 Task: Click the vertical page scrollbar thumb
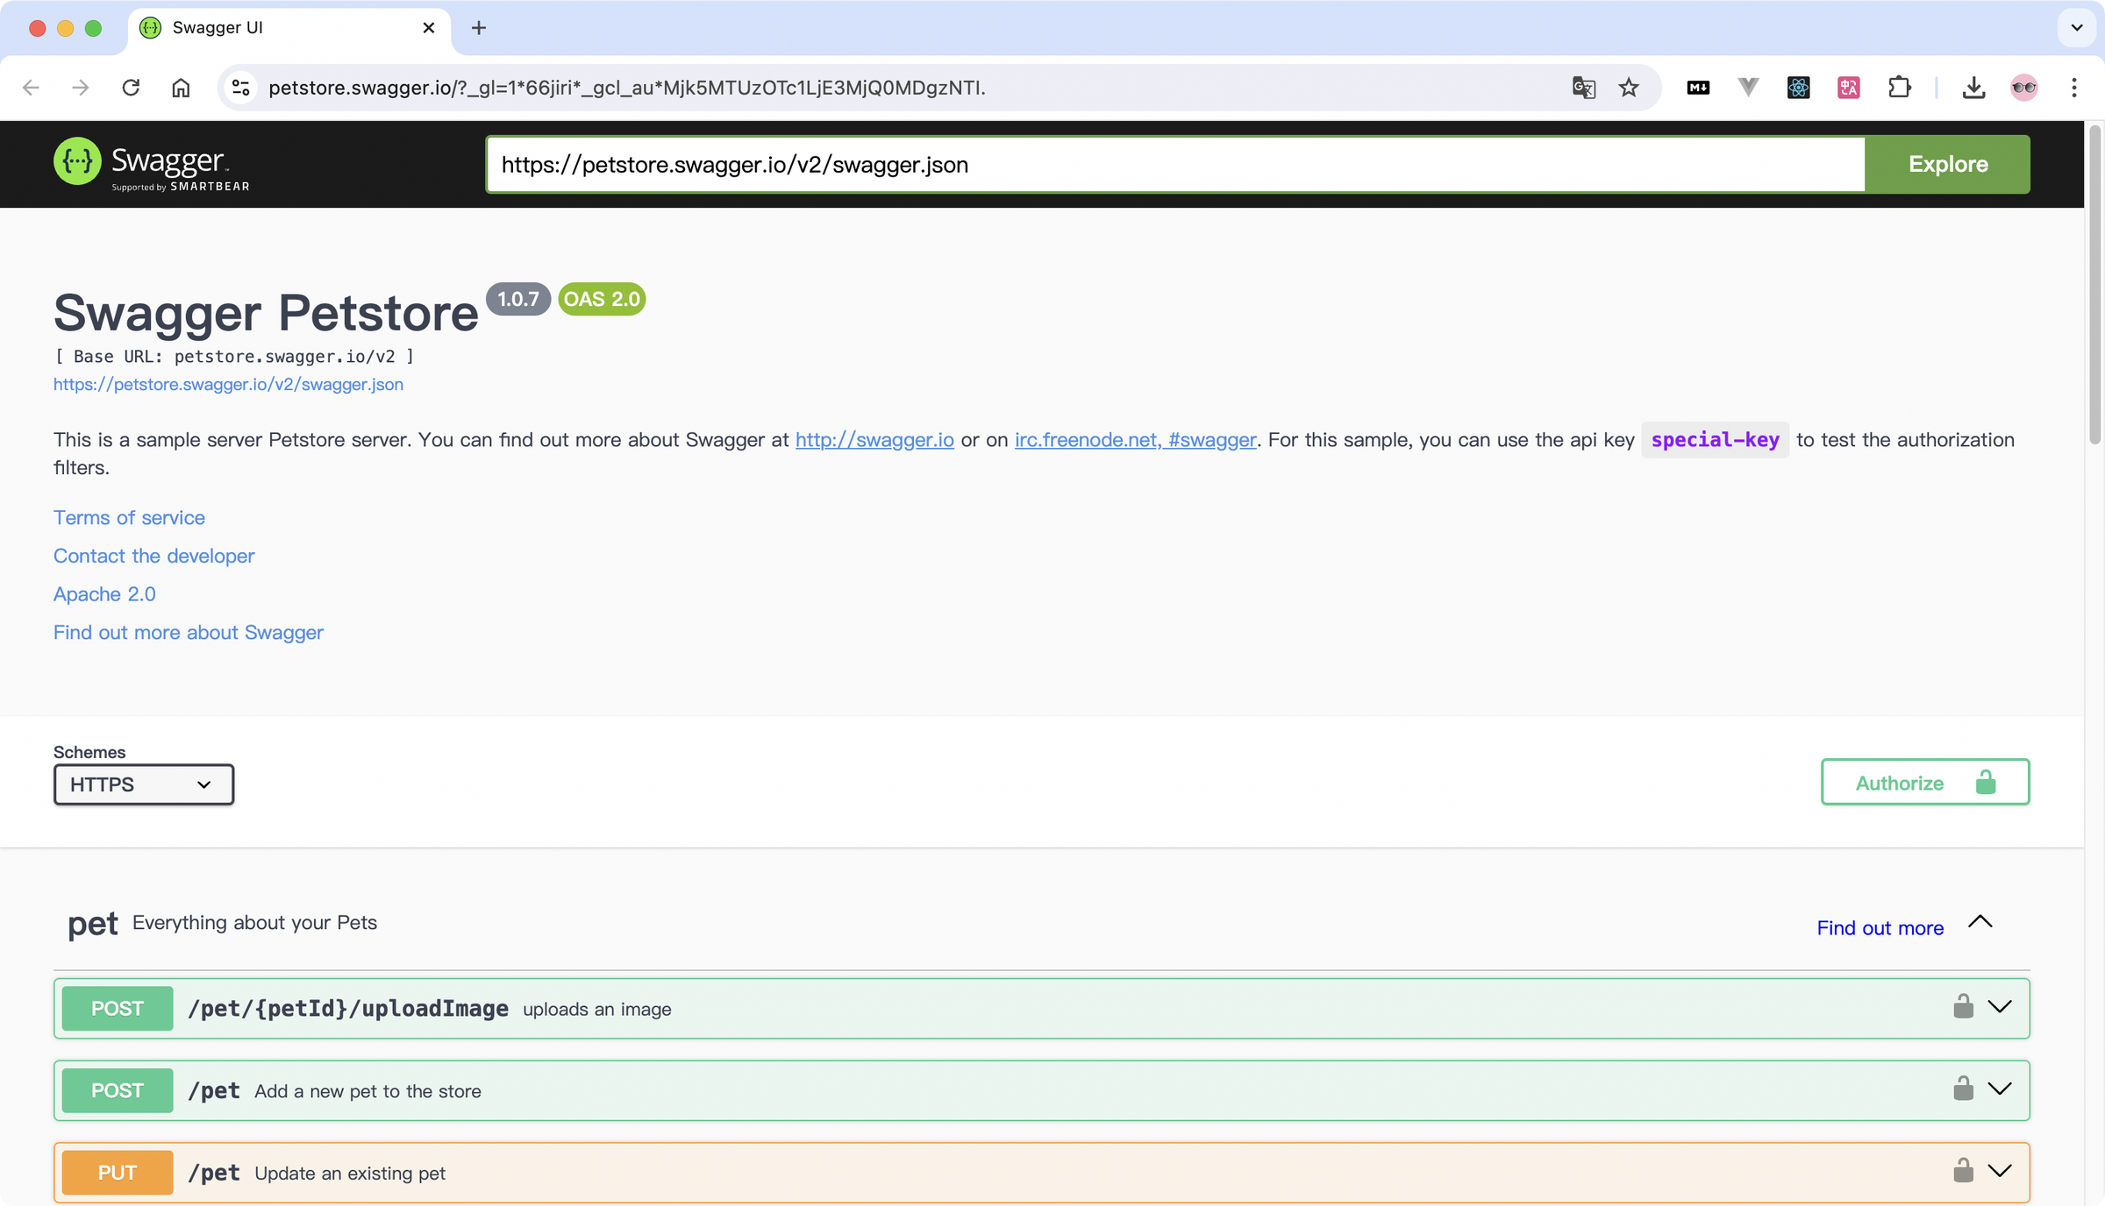click(x=2094, y=280)
